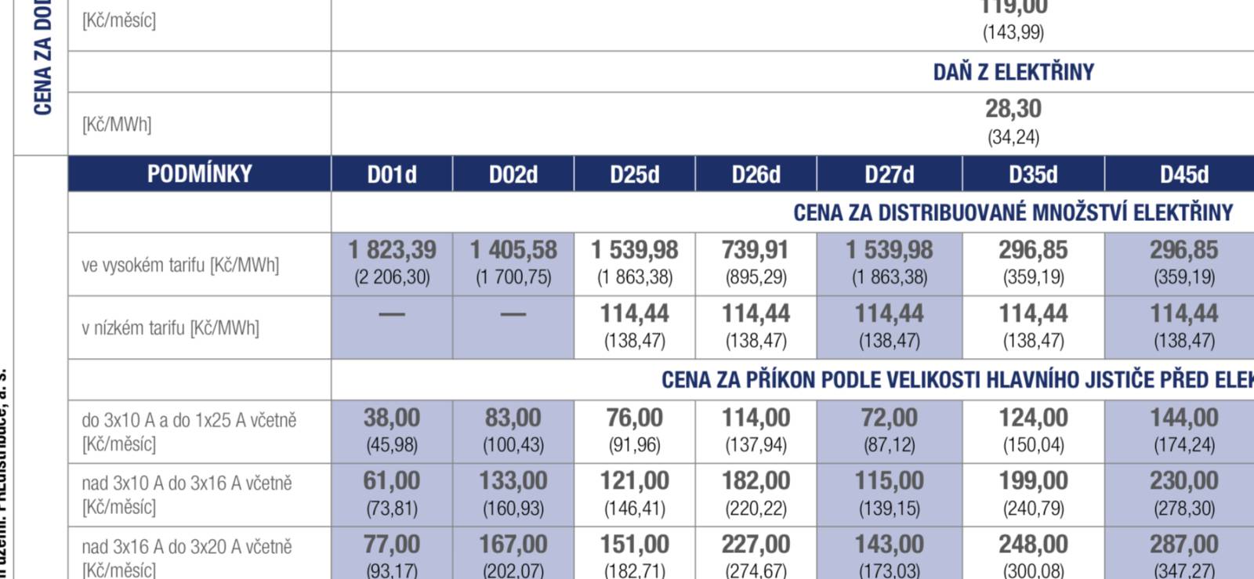Click the DAŇ Z ELEKTŘINY heading
The height and width of the screenshot is (579, 1254).
(1013, 72)
